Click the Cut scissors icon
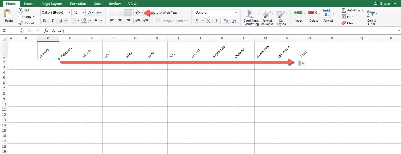Image resolution: width=401 pixels, height=154 pixels. pyautogui.click(x=21, y=10)
